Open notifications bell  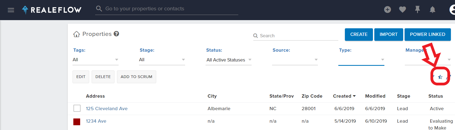432,10
